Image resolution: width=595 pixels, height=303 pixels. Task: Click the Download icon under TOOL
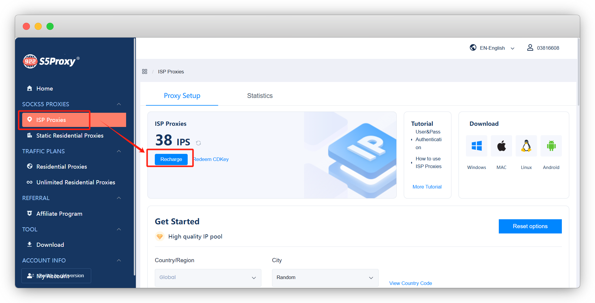[x=30, y=244]
